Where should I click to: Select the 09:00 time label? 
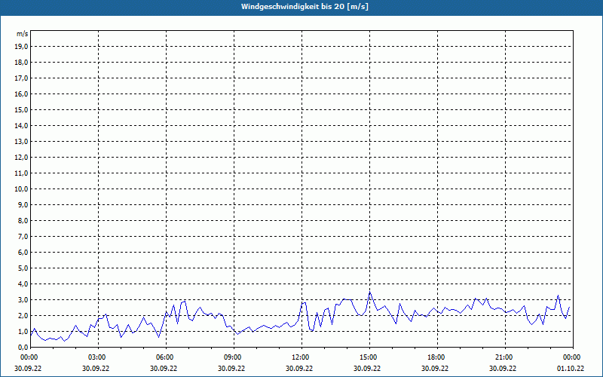tap(234, 357)
